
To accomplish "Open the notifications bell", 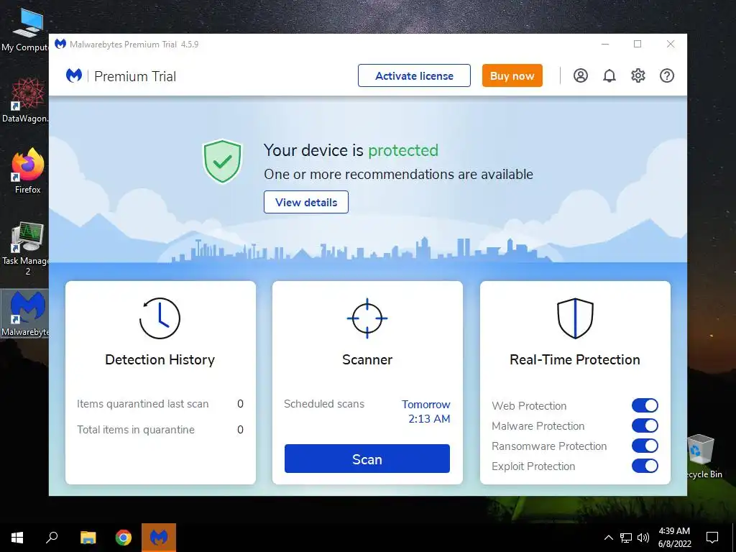I will point(609,75).
